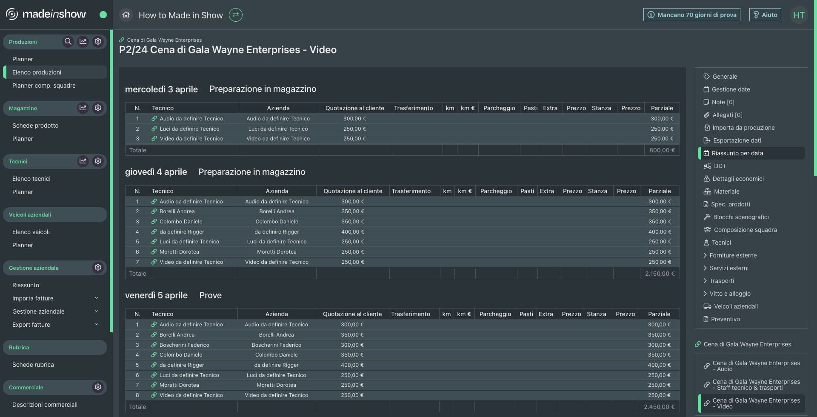Open the Produzioni statistics chart icon

click(x=83, y=41)
